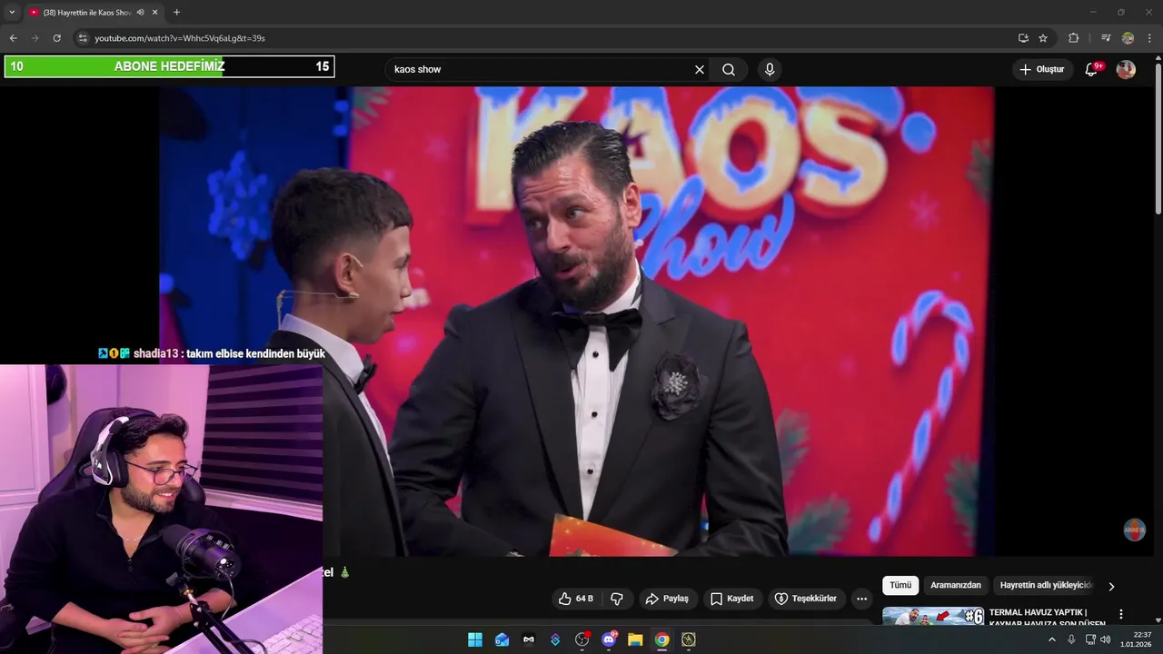Show next filter chips with right chevron
Screen dimensions: 1163x654
pyautogui.click(x=1111, y=586)
